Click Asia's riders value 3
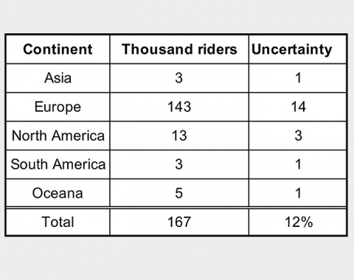The image size is (354, 280). coord(179,78)
